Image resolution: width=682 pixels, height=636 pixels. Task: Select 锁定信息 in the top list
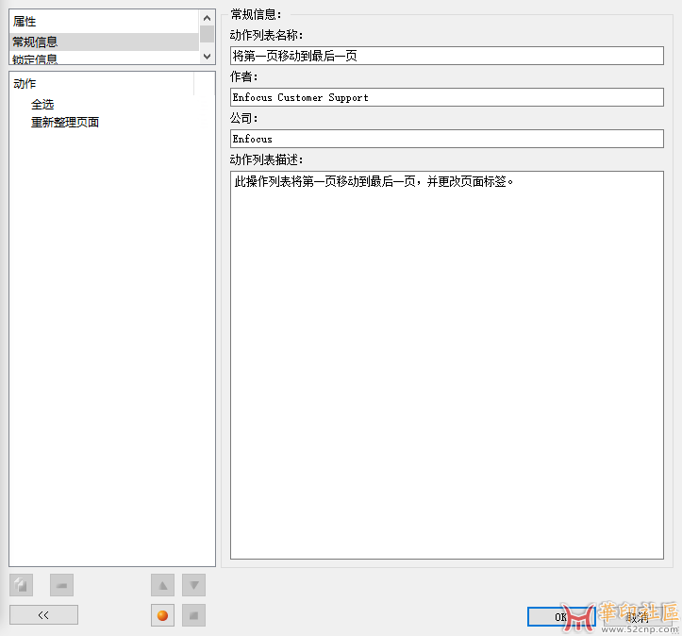pyautogui.click(x=35, y=59)
